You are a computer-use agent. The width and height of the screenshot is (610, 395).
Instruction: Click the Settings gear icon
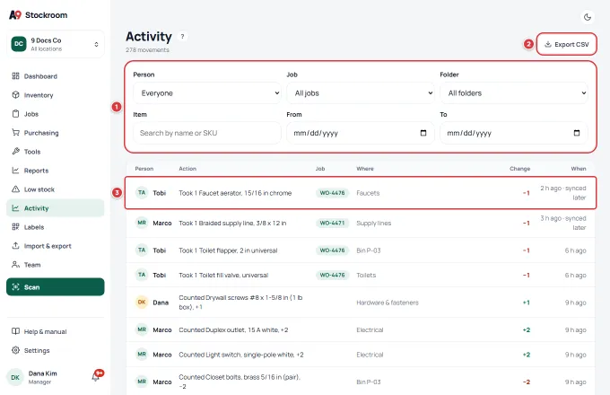click(x=15, y=350)
